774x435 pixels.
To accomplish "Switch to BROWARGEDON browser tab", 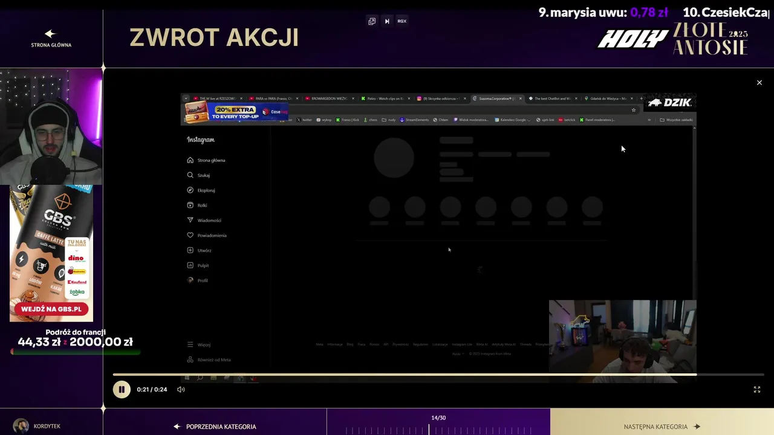I will [329, 98].
